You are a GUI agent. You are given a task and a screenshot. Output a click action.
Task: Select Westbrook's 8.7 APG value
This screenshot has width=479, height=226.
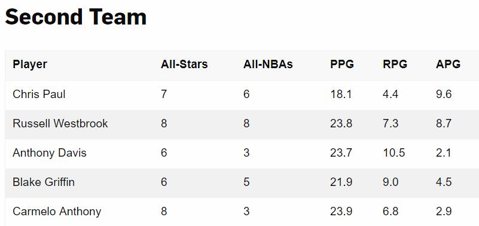[444, 123]
